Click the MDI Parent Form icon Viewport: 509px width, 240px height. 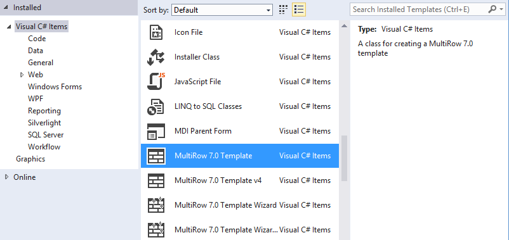click(x=156, y=131)
